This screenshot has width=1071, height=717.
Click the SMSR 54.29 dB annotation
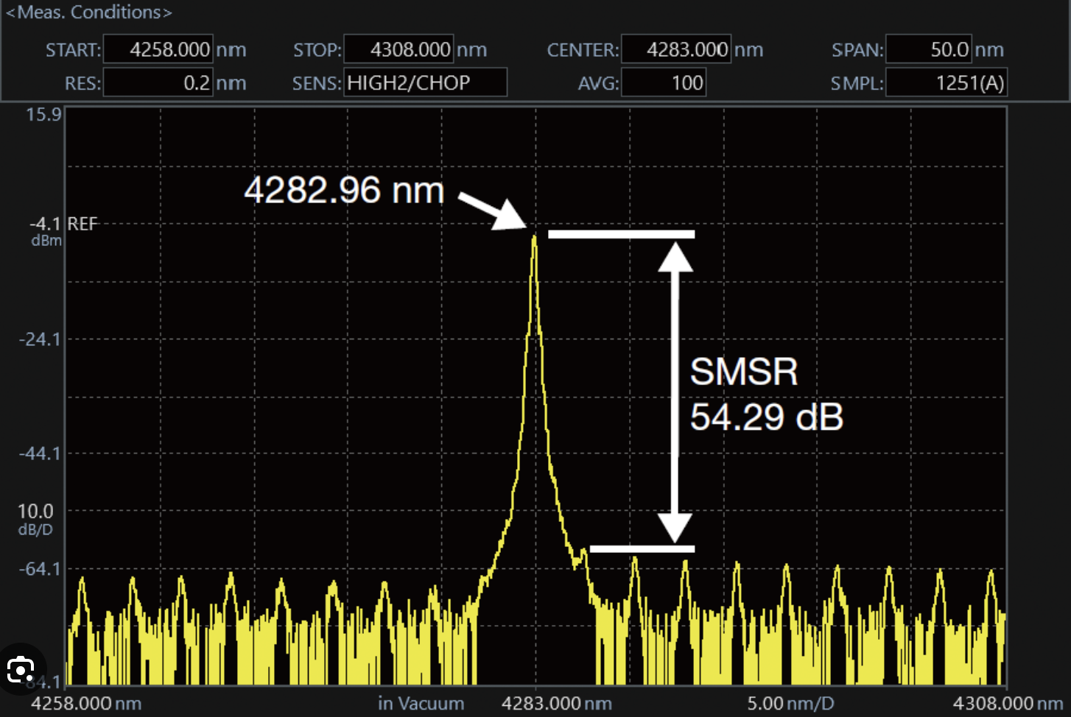766,395
